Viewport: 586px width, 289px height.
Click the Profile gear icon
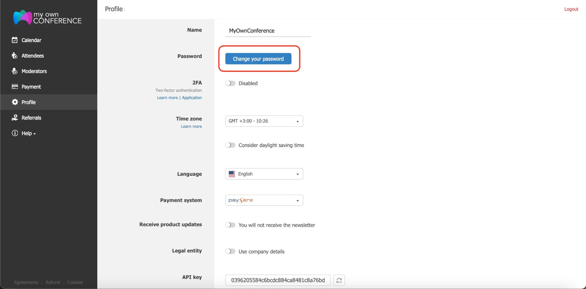(15, 102)
